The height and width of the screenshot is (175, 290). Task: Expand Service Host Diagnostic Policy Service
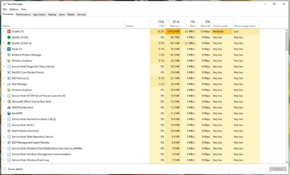coord(4,67)
